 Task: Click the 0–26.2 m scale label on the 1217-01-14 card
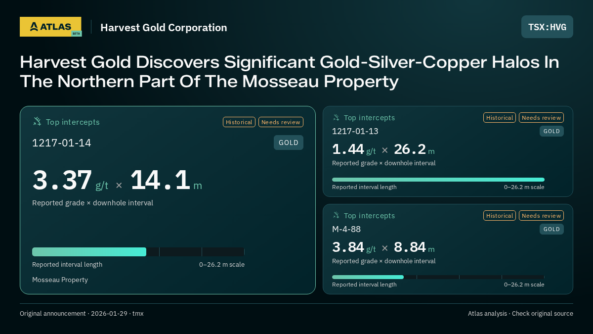222,265
